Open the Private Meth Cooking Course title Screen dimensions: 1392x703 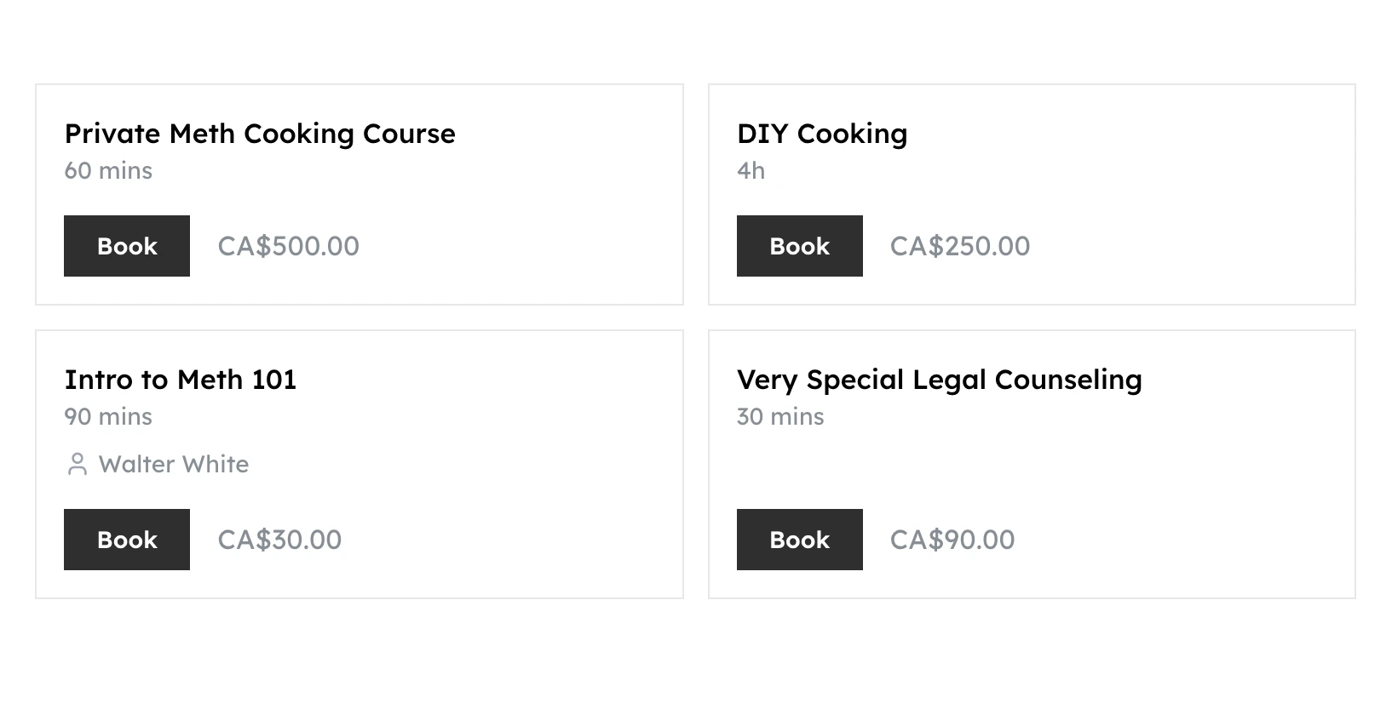point(260,134)
